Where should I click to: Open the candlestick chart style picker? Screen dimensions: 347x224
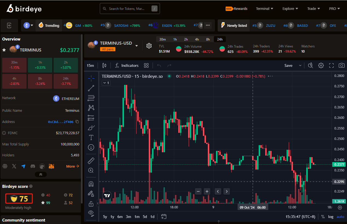pos(104,65)
